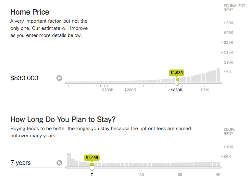Click the $1,935 tooltip above home price bar

[177, 73]
